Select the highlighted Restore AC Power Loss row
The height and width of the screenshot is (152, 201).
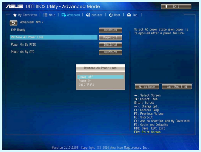coord(54,37)
